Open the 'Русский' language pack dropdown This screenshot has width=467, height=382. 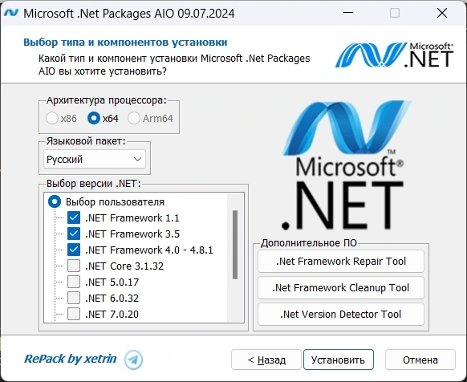(x=95, y=160)
